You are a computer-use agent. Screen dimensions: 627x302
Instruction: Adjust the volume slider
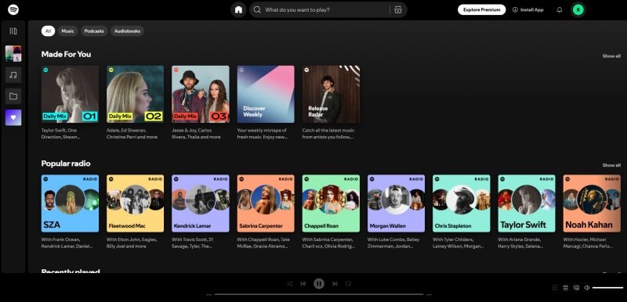pos(607,288)
